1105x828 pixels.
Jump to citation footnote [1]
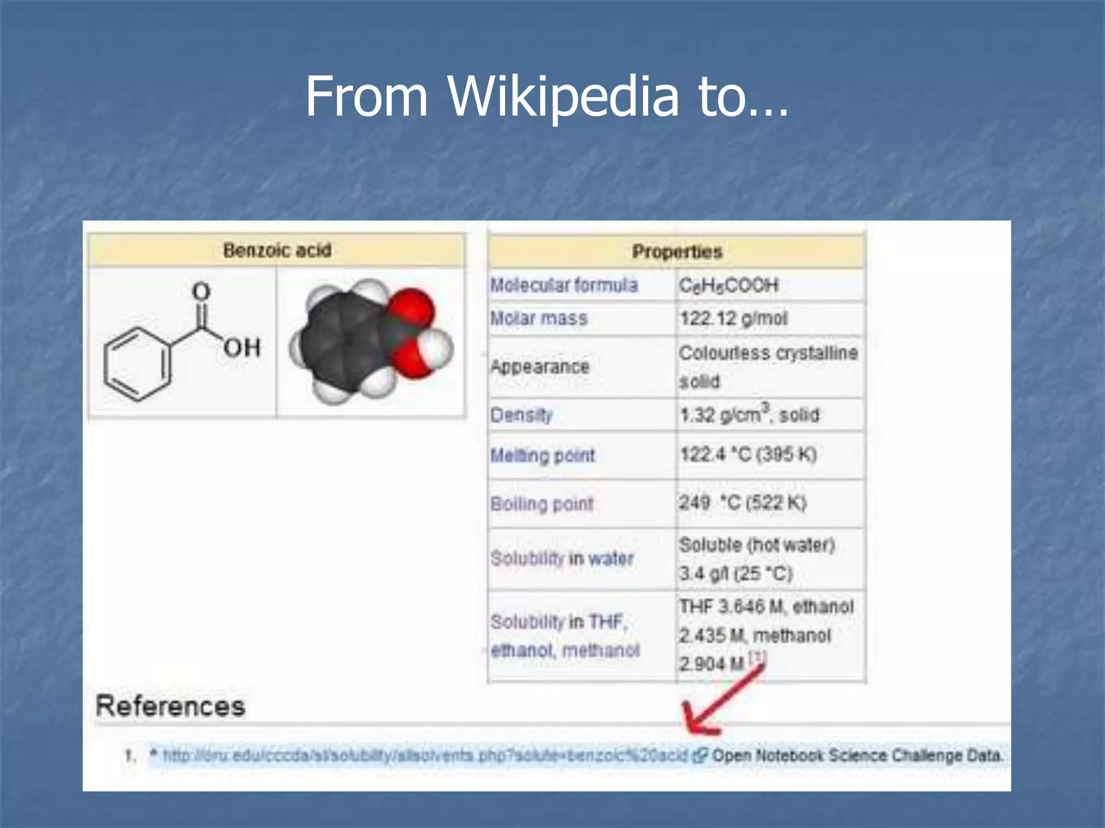[x=757, y=657]
